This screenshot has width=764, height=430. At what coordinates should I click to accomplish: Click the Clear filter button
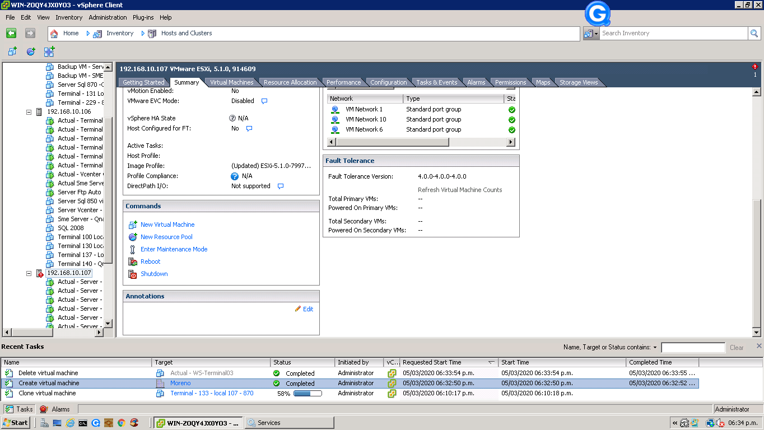[x=737, y=348]
